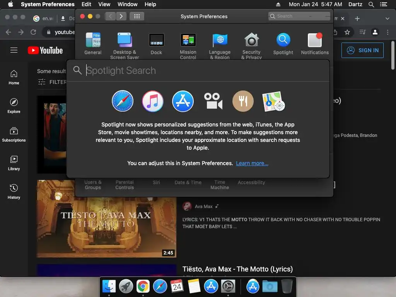The width and height of the screenshot is (396, 297).
Task: Click the YouTube page scrollbar
Action: (x=393, y=55)
